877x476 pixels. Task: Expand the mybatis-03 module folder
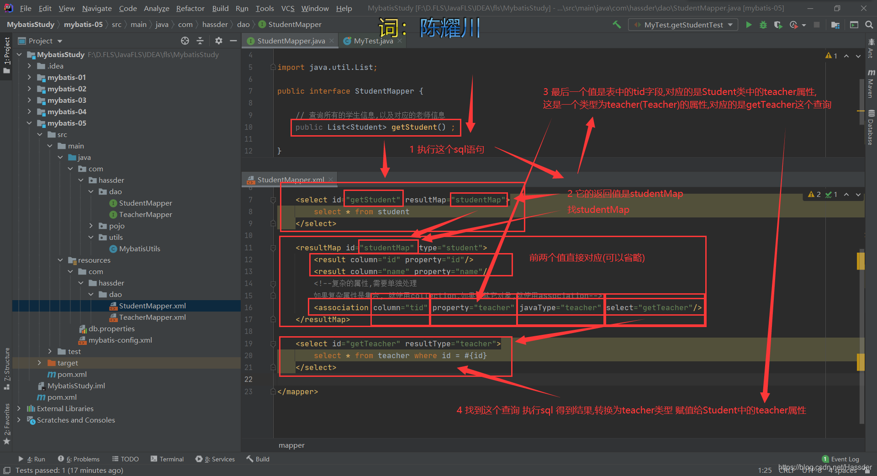tap(29, 100)
